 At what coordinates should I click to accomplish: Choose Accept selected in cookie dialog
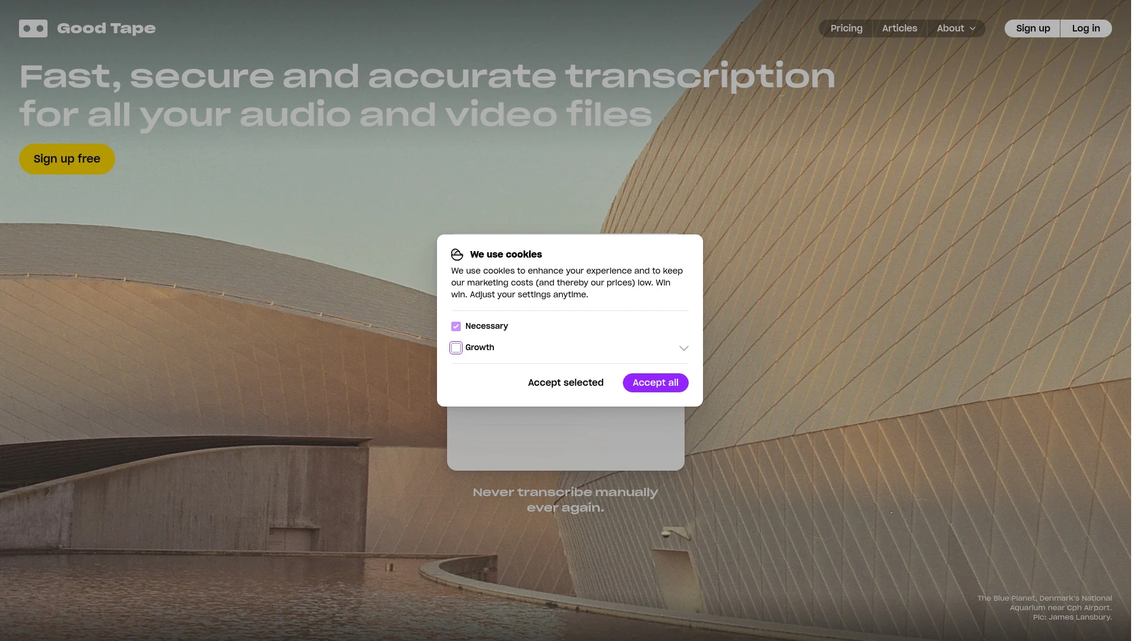point(565,383)
